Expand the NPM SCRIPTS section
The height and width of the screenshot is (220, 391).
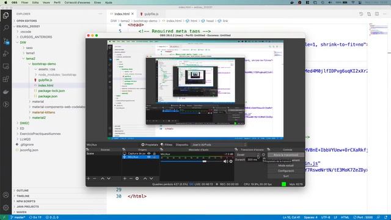(x=26, y=201)
